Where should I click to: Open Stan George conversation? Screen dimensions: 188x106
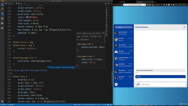tap(124, 78)
